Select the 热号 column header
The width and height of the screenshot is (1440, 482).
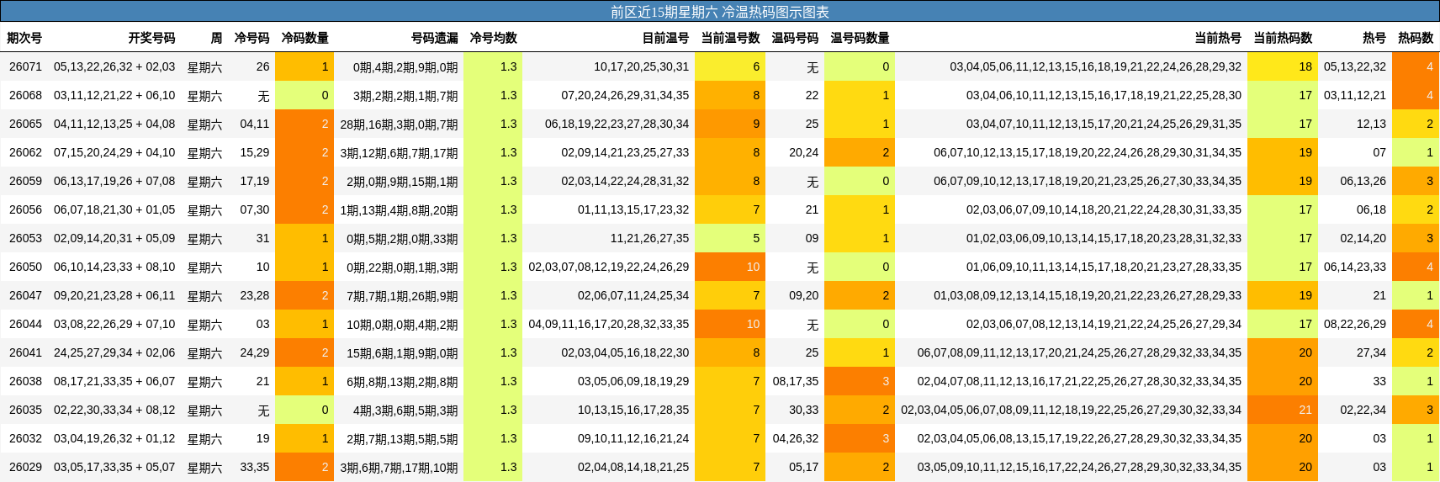pos(1374,38)
